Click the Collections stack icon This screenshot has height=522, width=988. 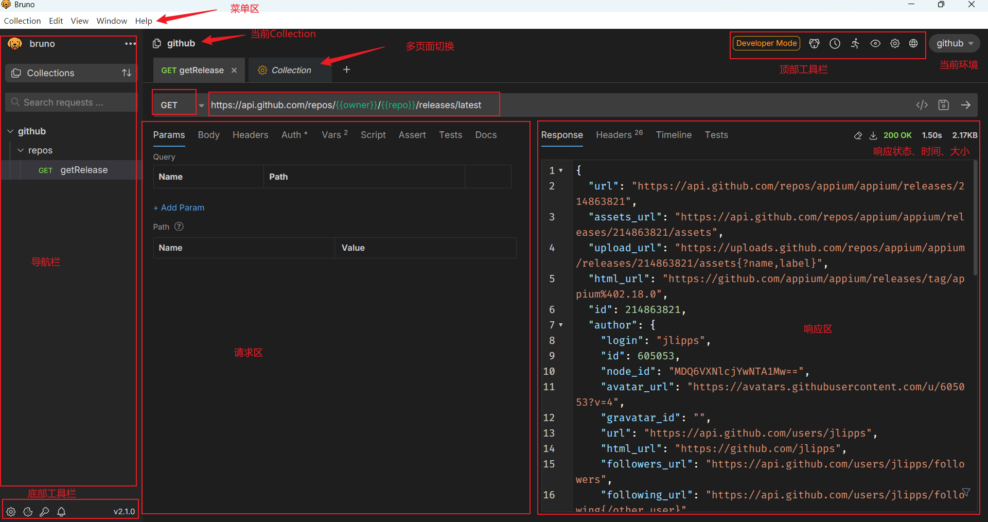pos(16,73)
